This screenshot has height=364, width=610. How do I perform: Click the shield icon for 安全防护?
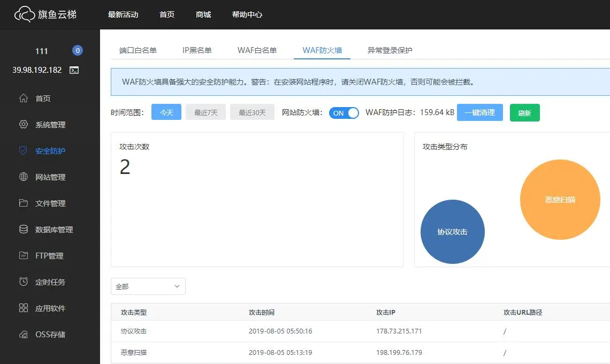coord(24,150)
